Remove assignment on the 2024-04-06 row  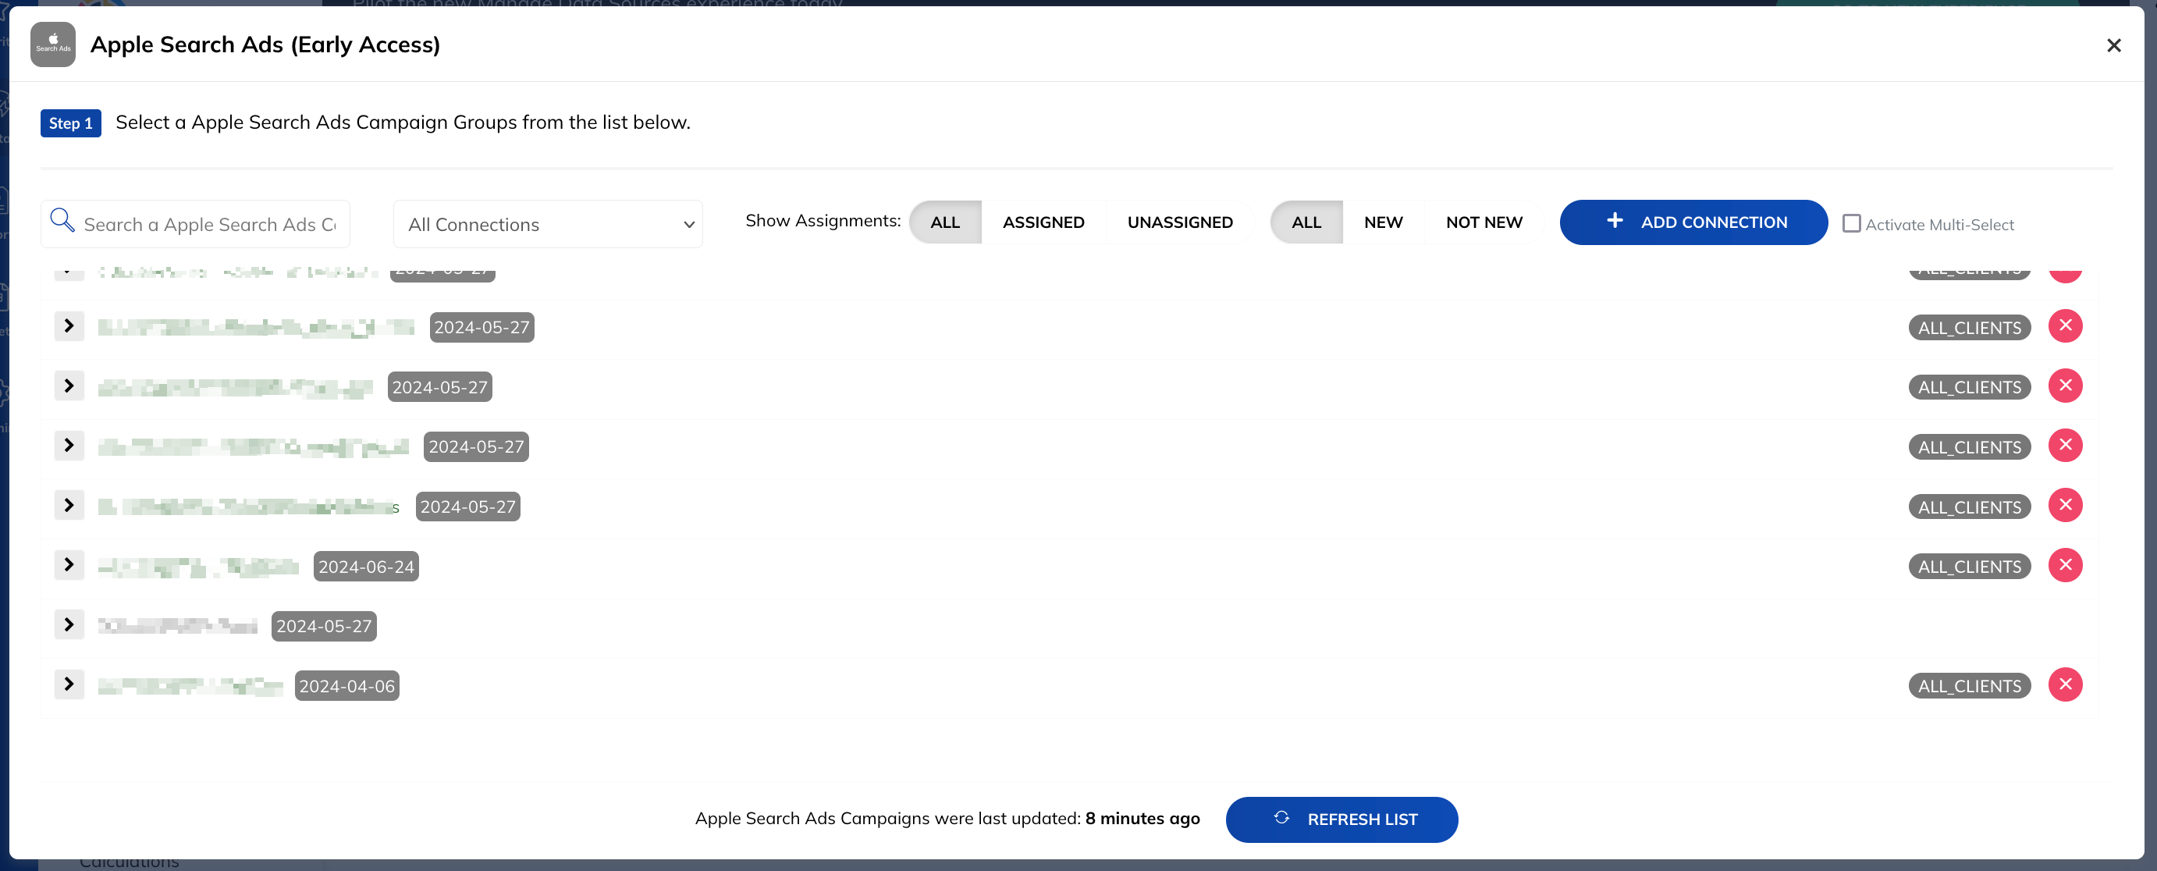(x=2065, y=684)
